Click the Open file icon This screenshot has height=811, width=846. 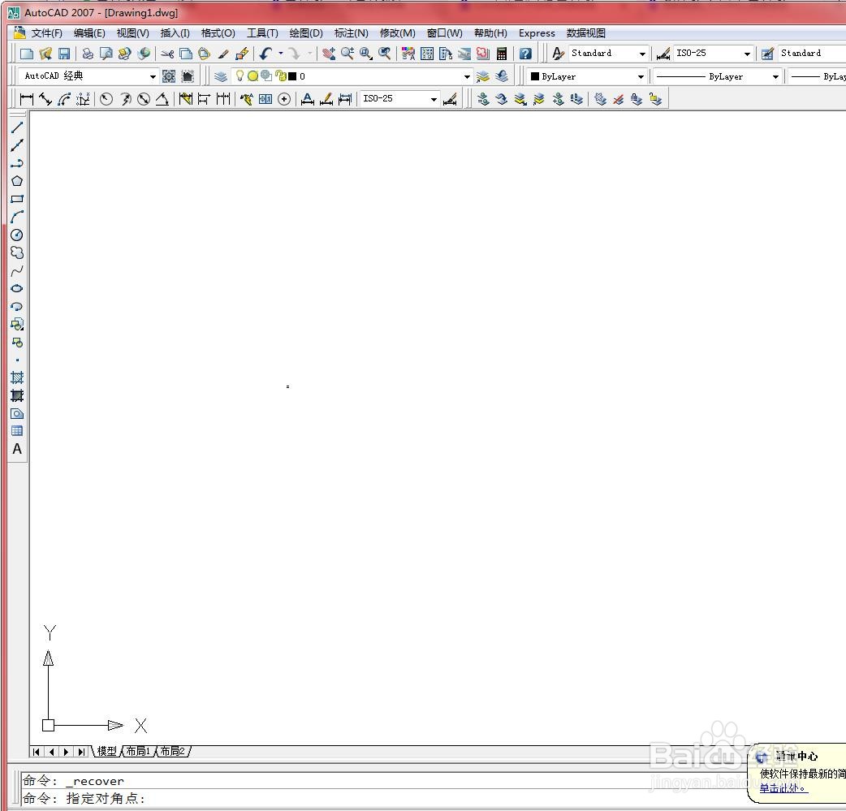coord(45,54)
